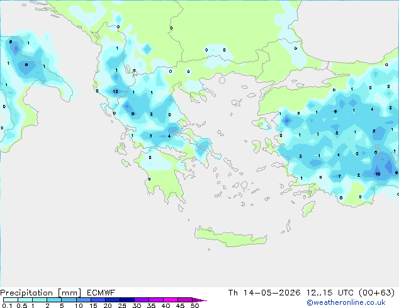Click the 12..15 UTC time range label
This screenshot has height=308, width=399.
click(330, 293)
